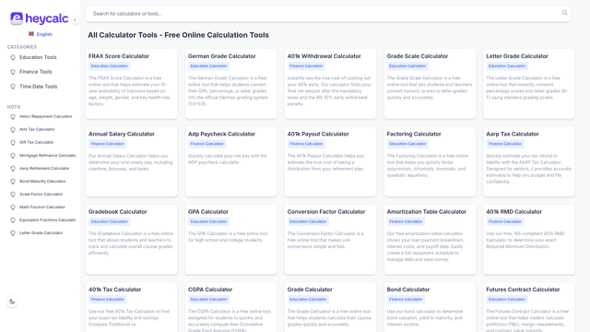Open the Adp Paycheck Calculator card
The width and height of the screenshot is (590, 332).
230,161
